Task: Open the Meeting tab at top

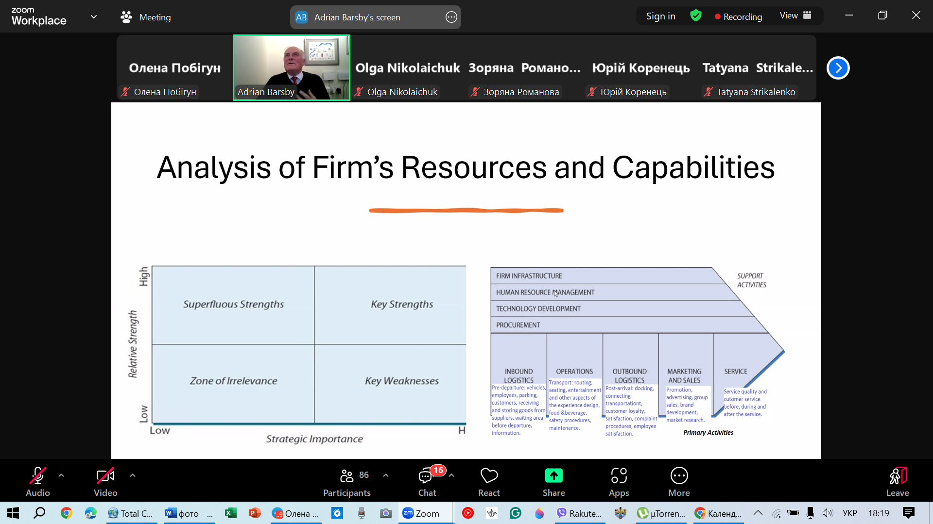Action: tap(146, 17)
